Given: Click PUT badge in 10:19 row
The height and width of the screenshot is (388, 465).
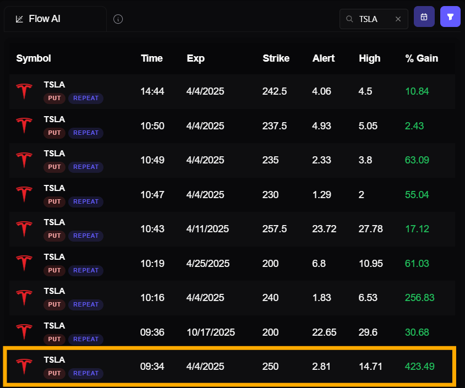Looking at the screenshot, I should point(54,271).
